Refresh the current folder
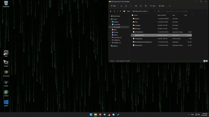 click(158, 11)
